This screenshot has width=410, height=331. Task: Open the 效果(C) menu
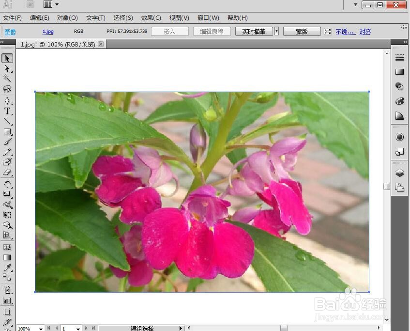[151, 18]
